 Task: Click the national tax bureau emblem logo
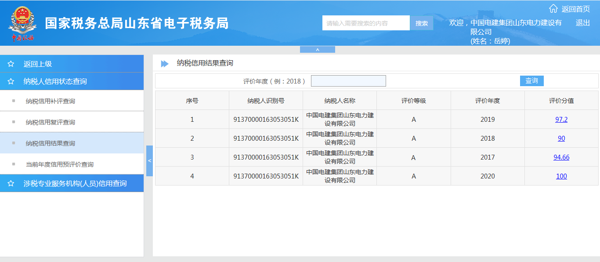point(21,23)
